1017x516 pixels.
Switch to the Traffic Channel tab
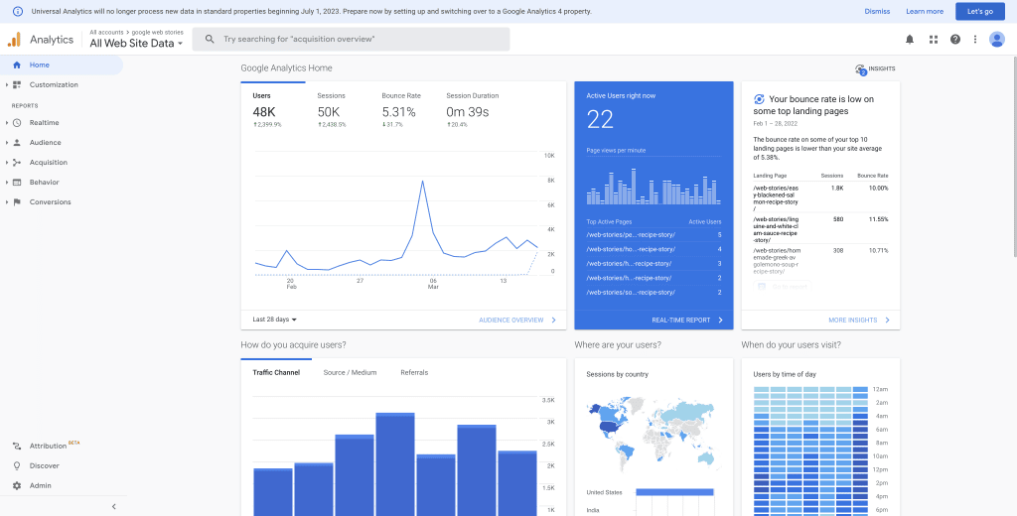click(x=276, y=373)
